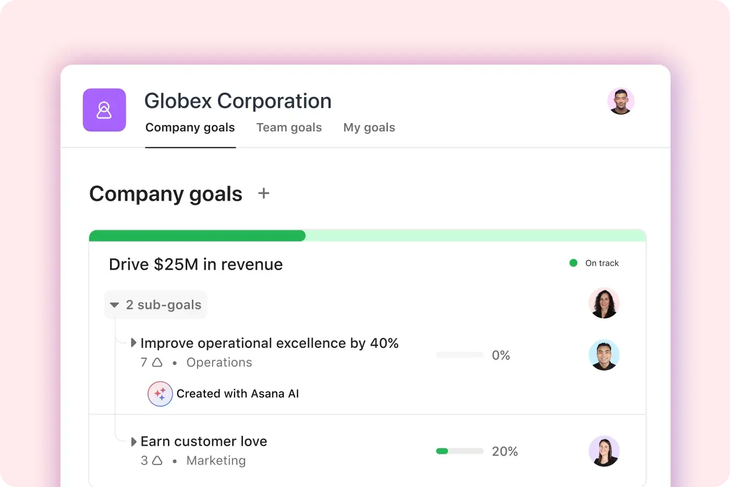Click the Asana AI sparkle icon
The width and height of the screenshot is (730, 487).
click(160, 394)
